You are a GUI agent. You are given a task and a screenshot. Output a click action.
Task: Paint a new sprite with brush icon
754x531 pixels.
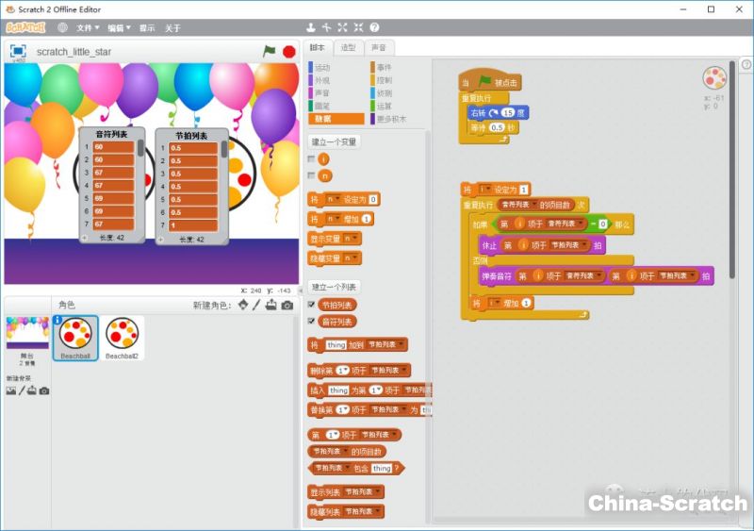[x=256, y=306]
